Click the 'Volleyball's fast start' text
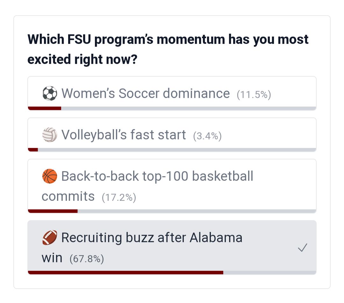344x303 pixels. click(x=124, y=135)
